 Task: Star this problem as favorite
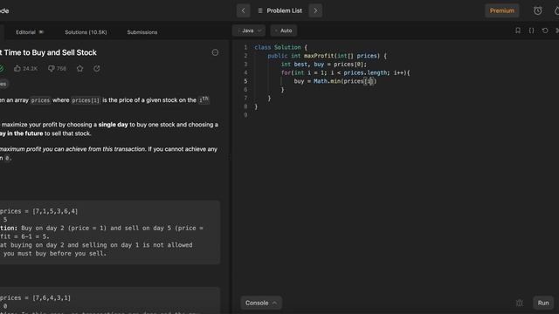[x=79, y=68]
